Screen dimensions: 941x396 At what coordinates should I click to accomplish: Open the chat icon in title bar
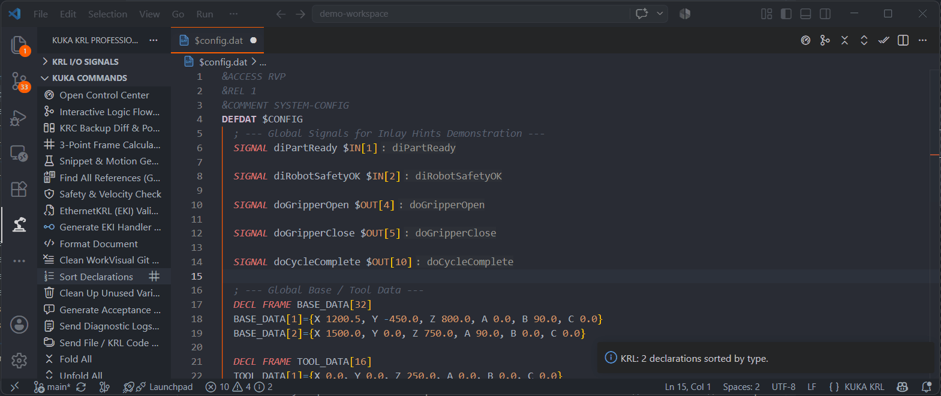[x=642, y=14]
